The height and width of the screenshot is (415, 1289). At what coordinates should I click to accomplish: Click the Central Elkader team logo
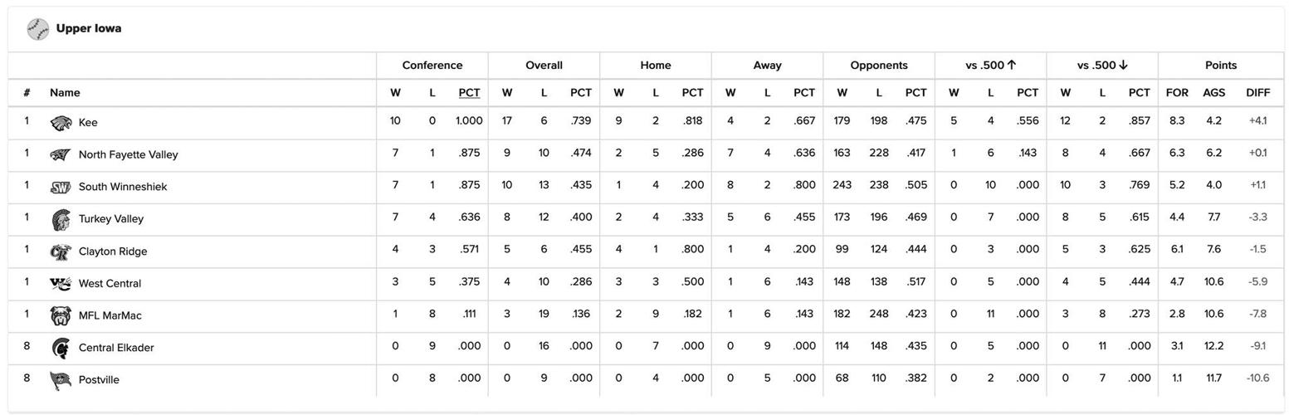click(61, 348)
